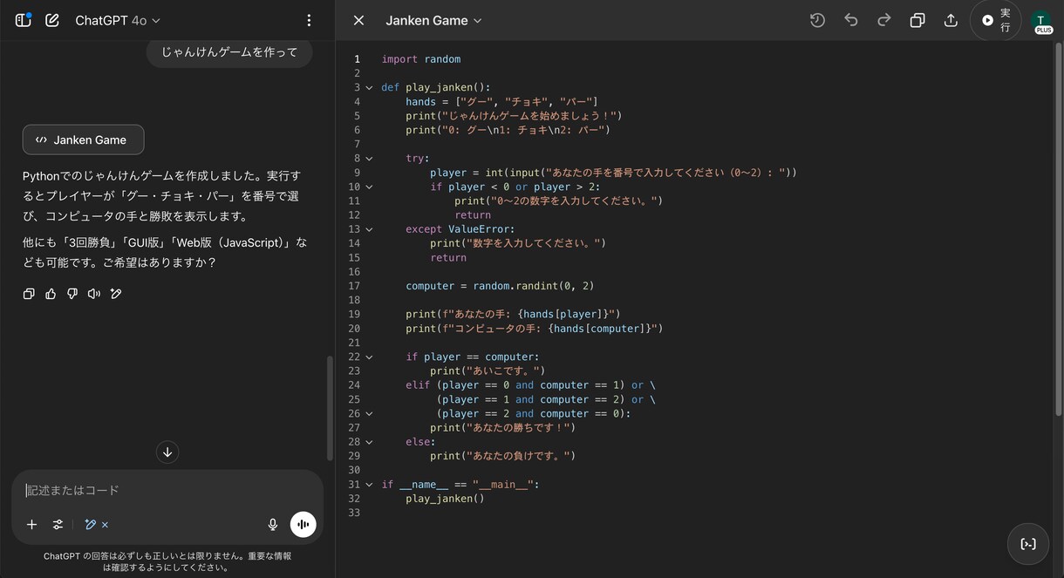Open the Janken Game canvas chip

coord(83,139)
